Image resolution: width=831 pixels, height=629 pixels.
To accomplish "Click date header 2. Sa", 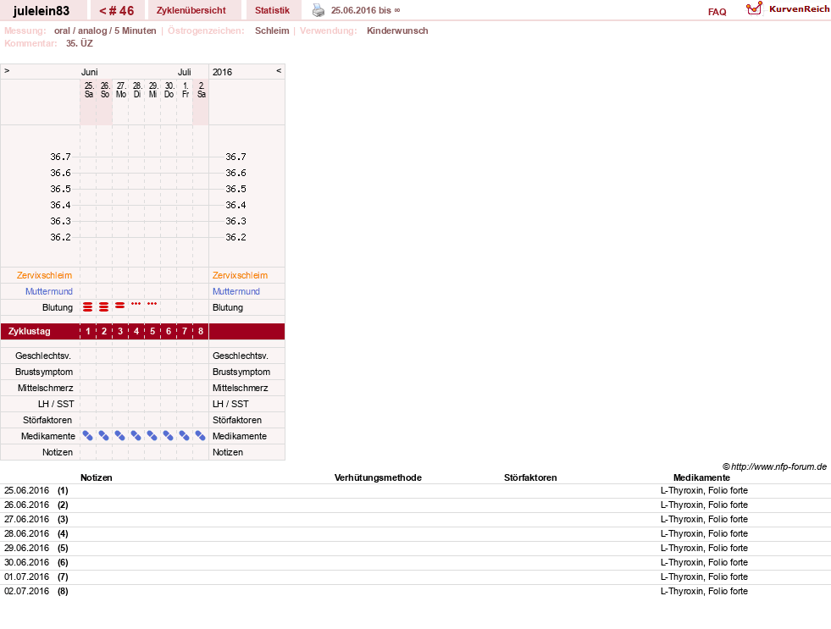I will [202, 90].
